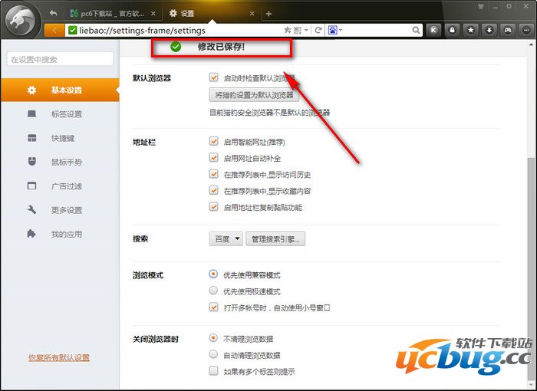Select 优先使用极速模式 radio button
The image size is (537, 391).
point(213,291)
